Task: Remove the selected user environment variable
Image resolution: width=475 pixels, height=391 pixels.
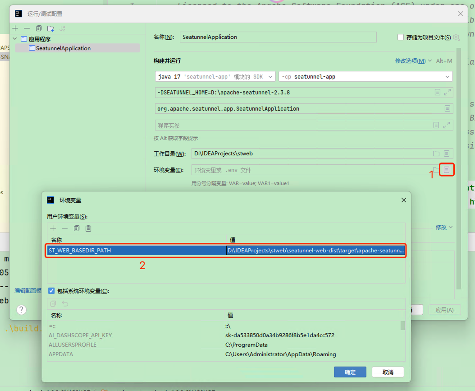Action: [x=64, y=228]
